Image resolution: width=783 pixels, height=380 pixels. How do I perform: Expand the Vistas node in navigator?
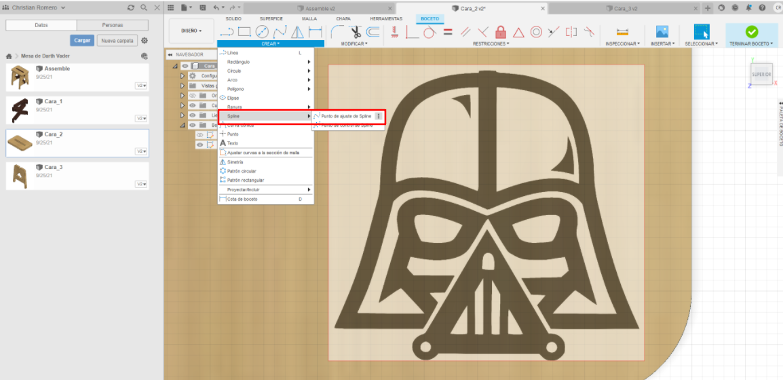(183, 85)
